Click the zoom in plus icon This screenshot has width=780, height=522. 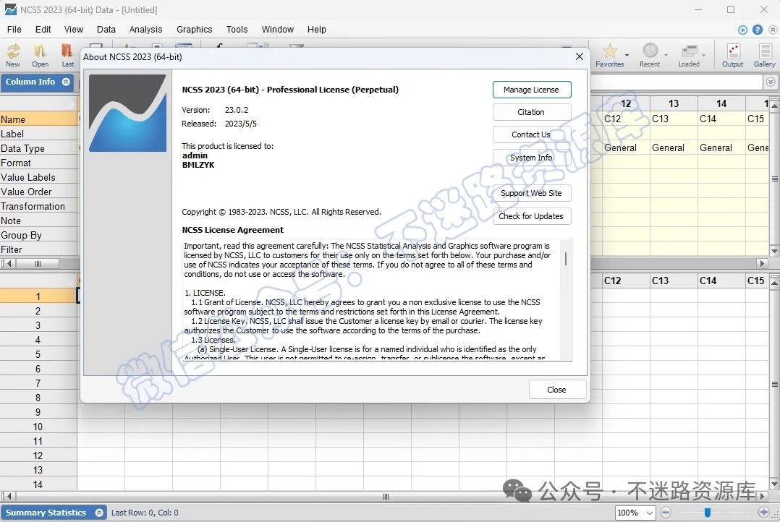click(x=763, y=512)
